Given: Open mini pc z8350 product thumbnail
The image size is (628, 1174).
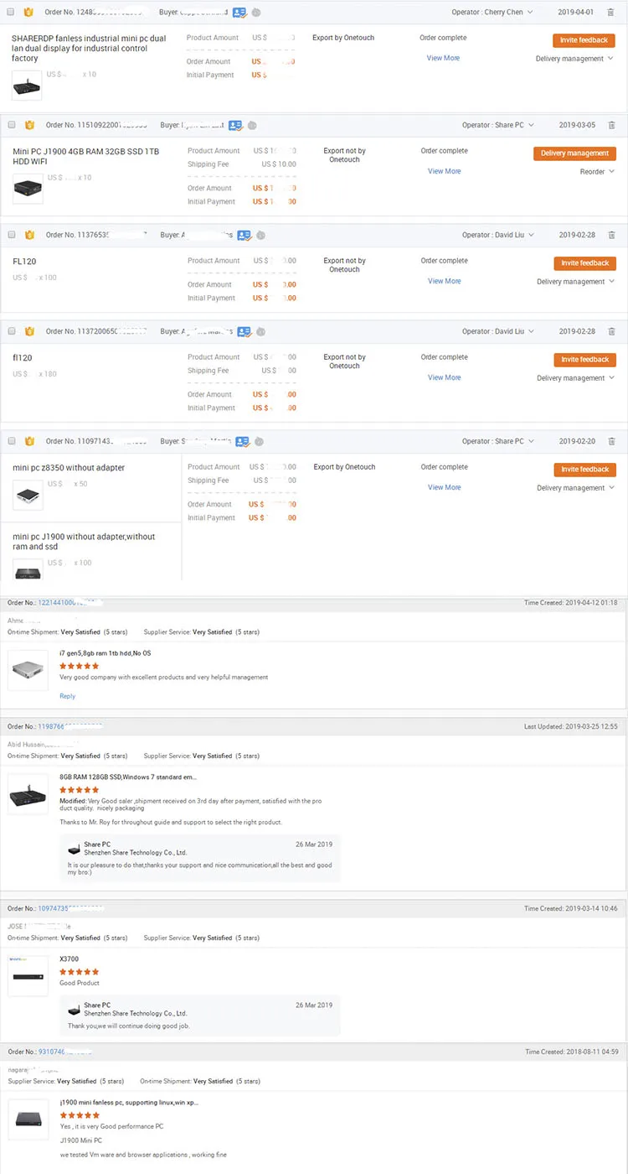Looking at the screenshot, I should 28,496.
